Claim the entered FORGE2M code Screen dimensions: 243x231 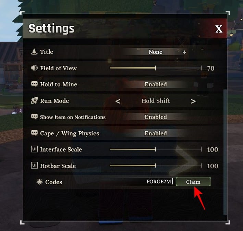pyautogui.click(x=193, y=182)
